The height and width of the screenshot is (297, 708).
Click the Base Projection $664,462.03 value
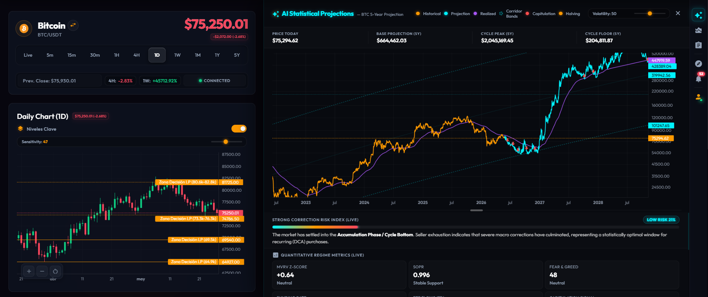391,40
